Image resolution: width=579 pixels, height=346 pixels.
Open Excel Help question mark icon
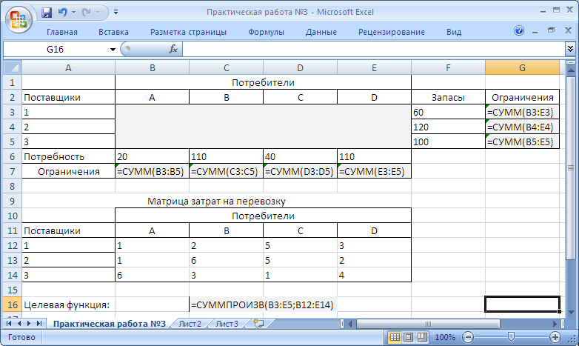(519, 30)
